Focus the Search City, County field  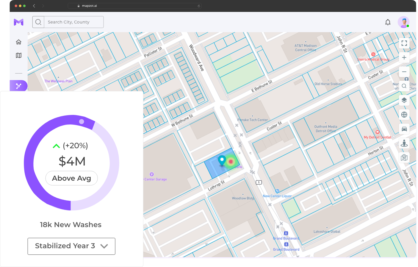[x=74, y=22]
